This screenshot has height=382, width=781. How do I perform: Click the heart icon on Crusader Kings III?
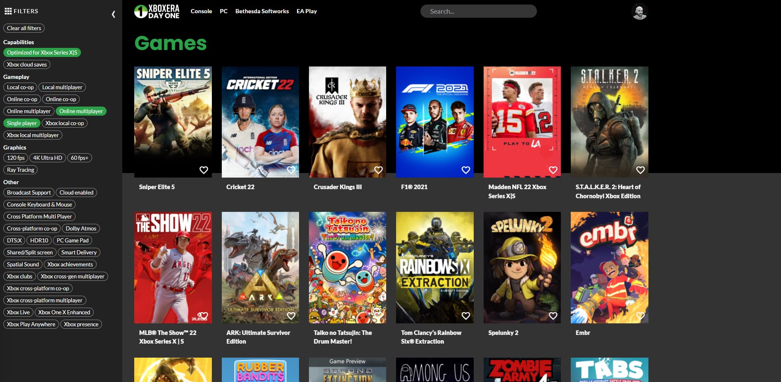click(x=378, y=170)
